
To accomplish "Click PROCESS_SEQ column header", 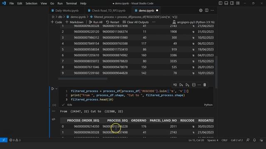I will (117, 120).
